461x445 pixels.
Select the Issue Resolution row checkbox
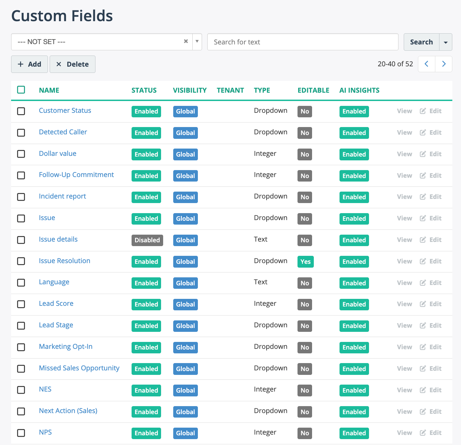21,261
